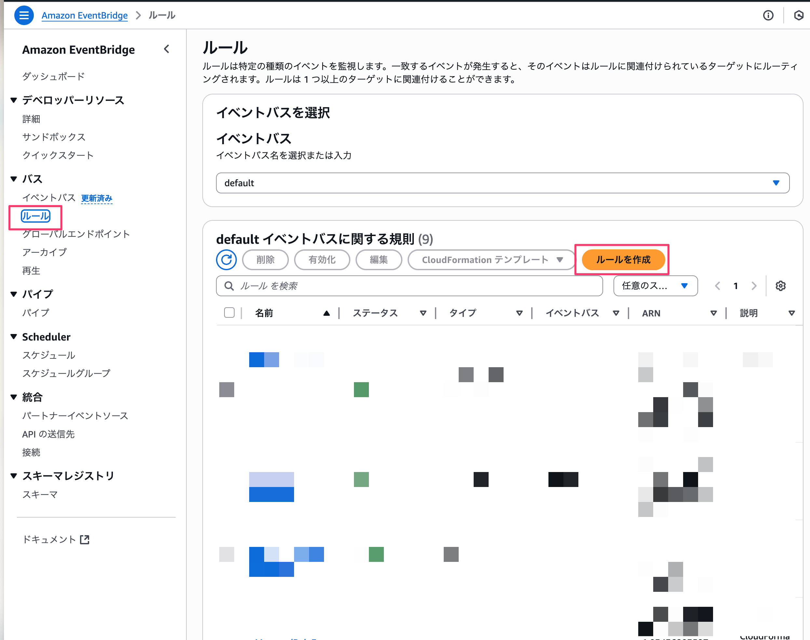
Task: Select ルール in the sidebar
Action: pyautogui.click(x=35, y=216)
